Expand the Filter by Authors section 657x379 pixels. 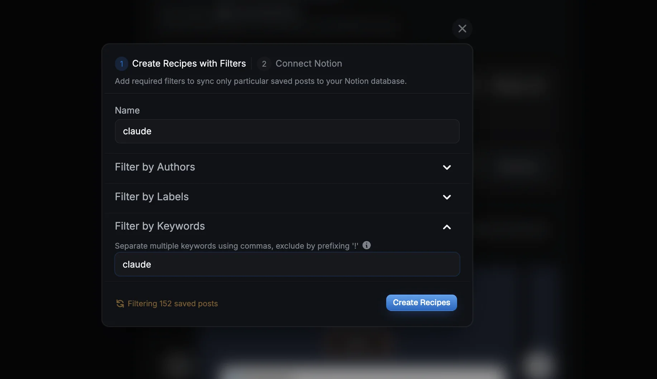[287, 167]
